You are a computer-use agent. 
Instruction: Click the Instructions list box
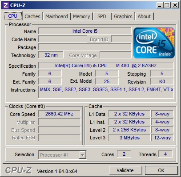106,92
